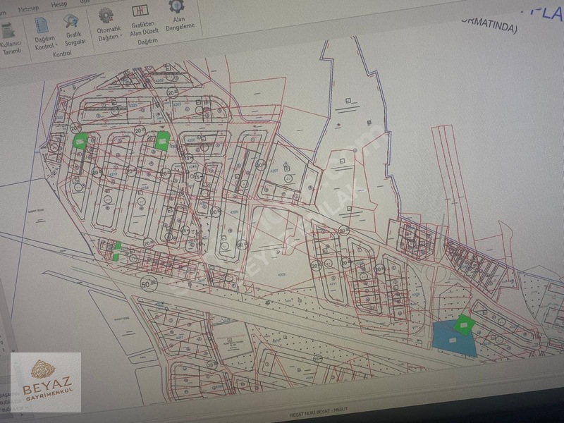Switch to the Netmap ribbon tab
This screenshot has width=564, height=423.
pos(28,9)
